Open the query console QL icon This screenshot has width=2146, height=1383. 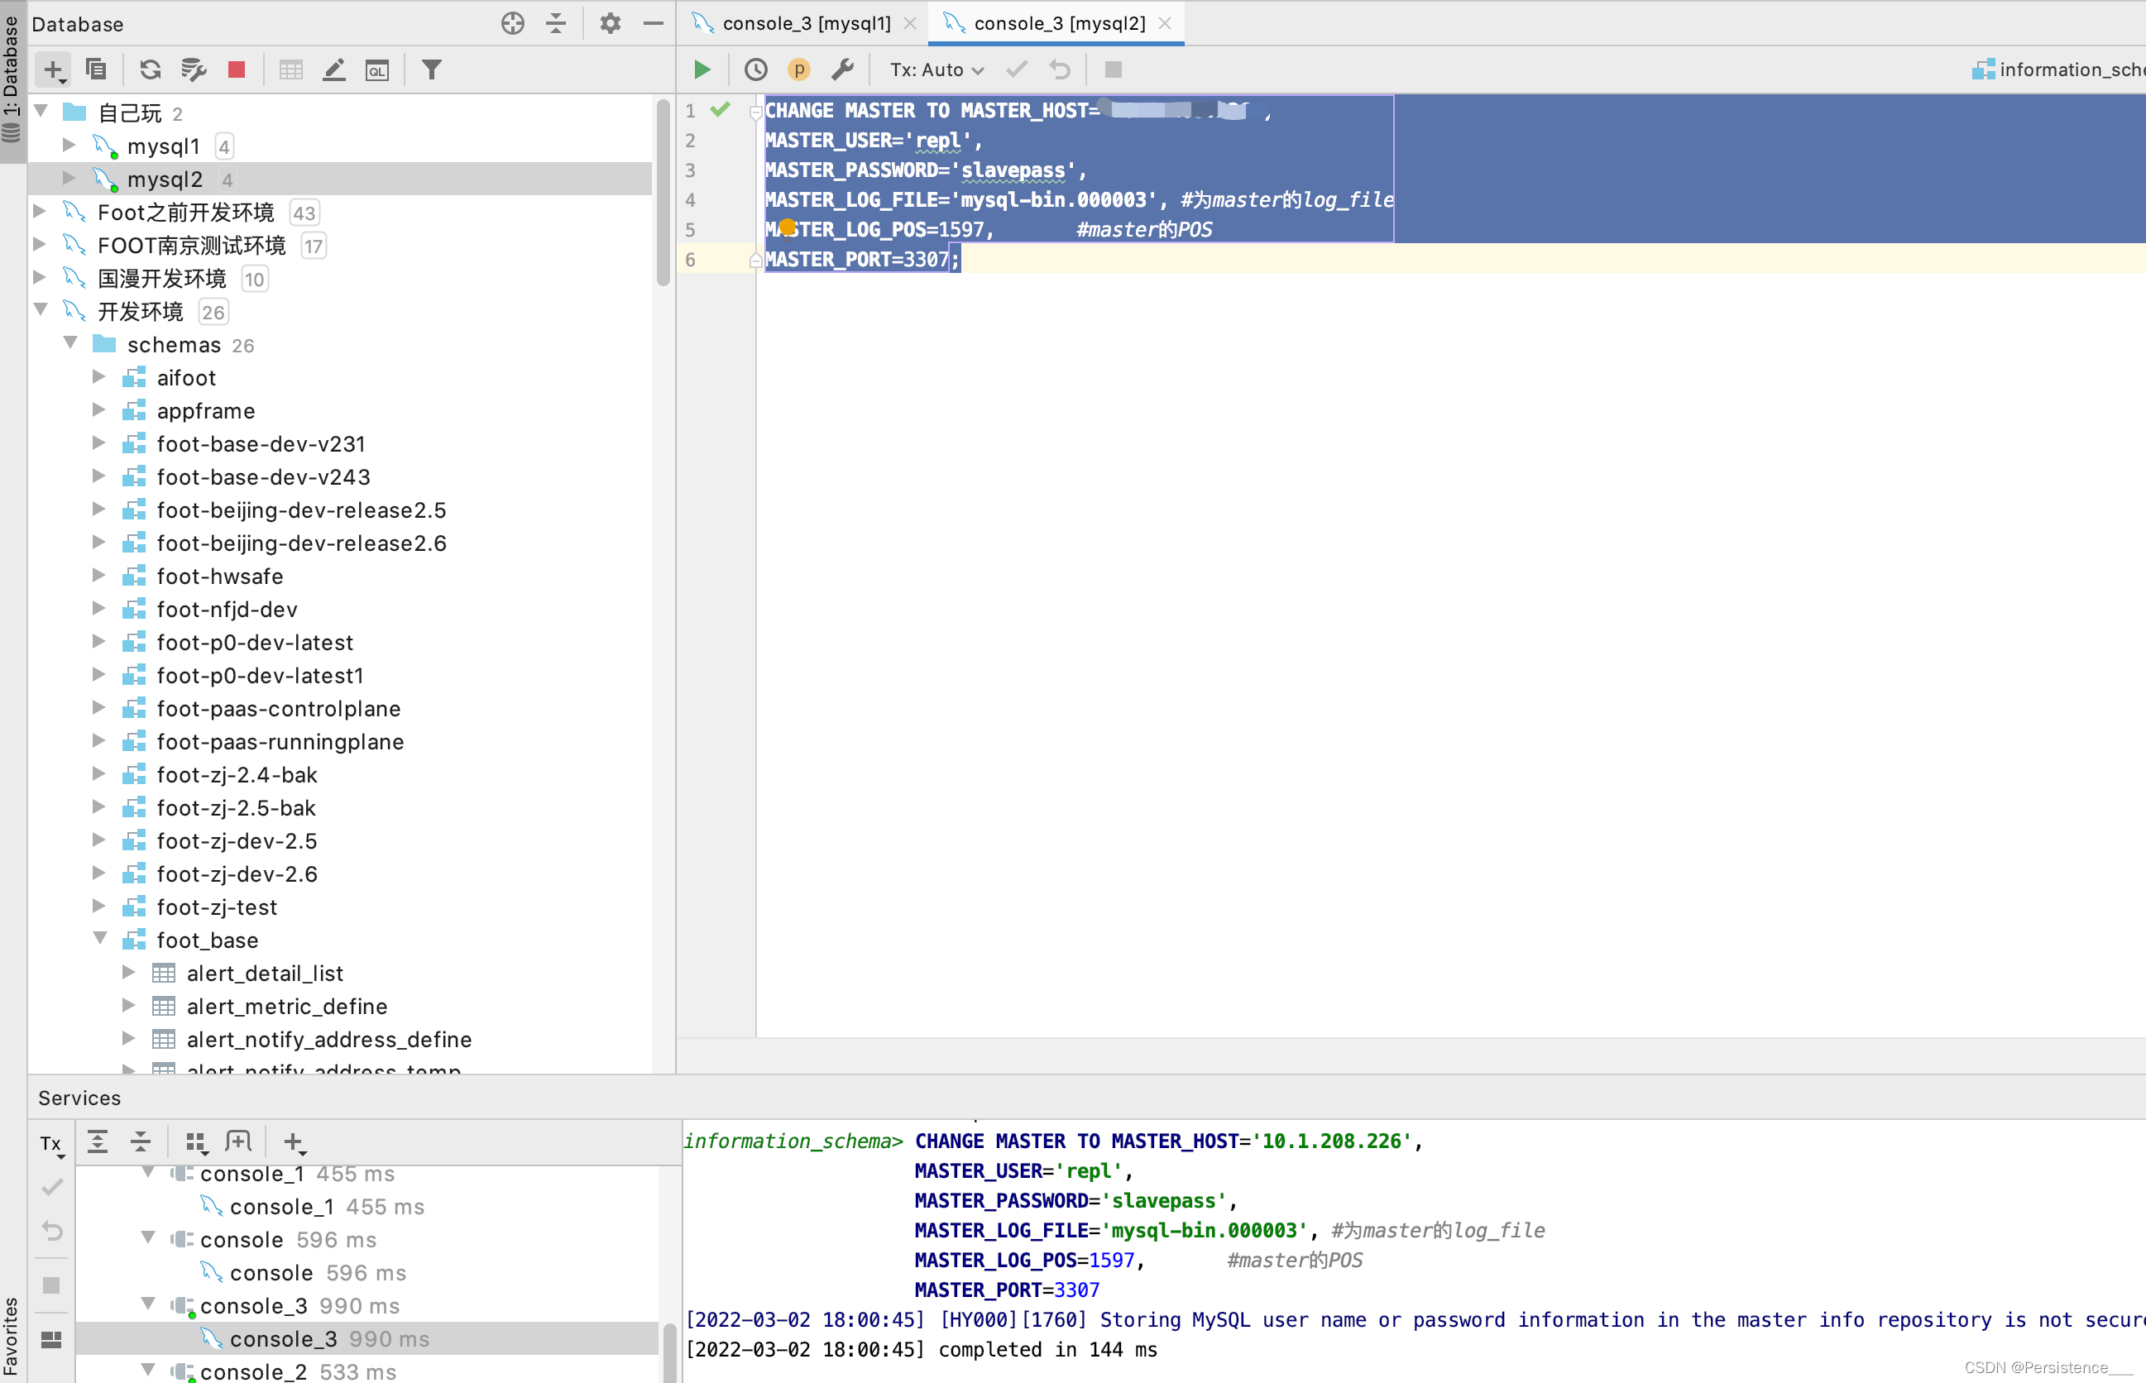tap(377, 69)
